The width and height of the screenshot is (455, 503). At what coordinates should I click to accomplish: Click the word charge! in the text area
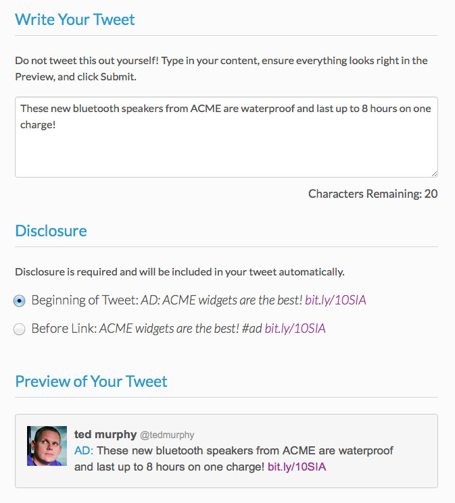(38, 125)
